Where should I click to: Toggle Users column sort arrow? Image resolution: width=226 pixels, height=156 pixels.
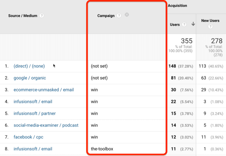[x=193, y=24]
